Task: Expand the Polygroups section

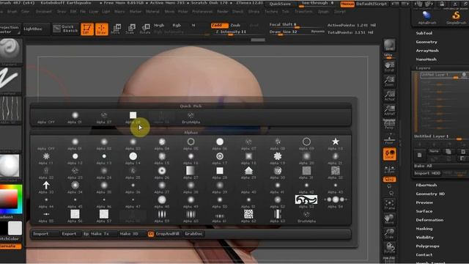Action: (427, 246)
